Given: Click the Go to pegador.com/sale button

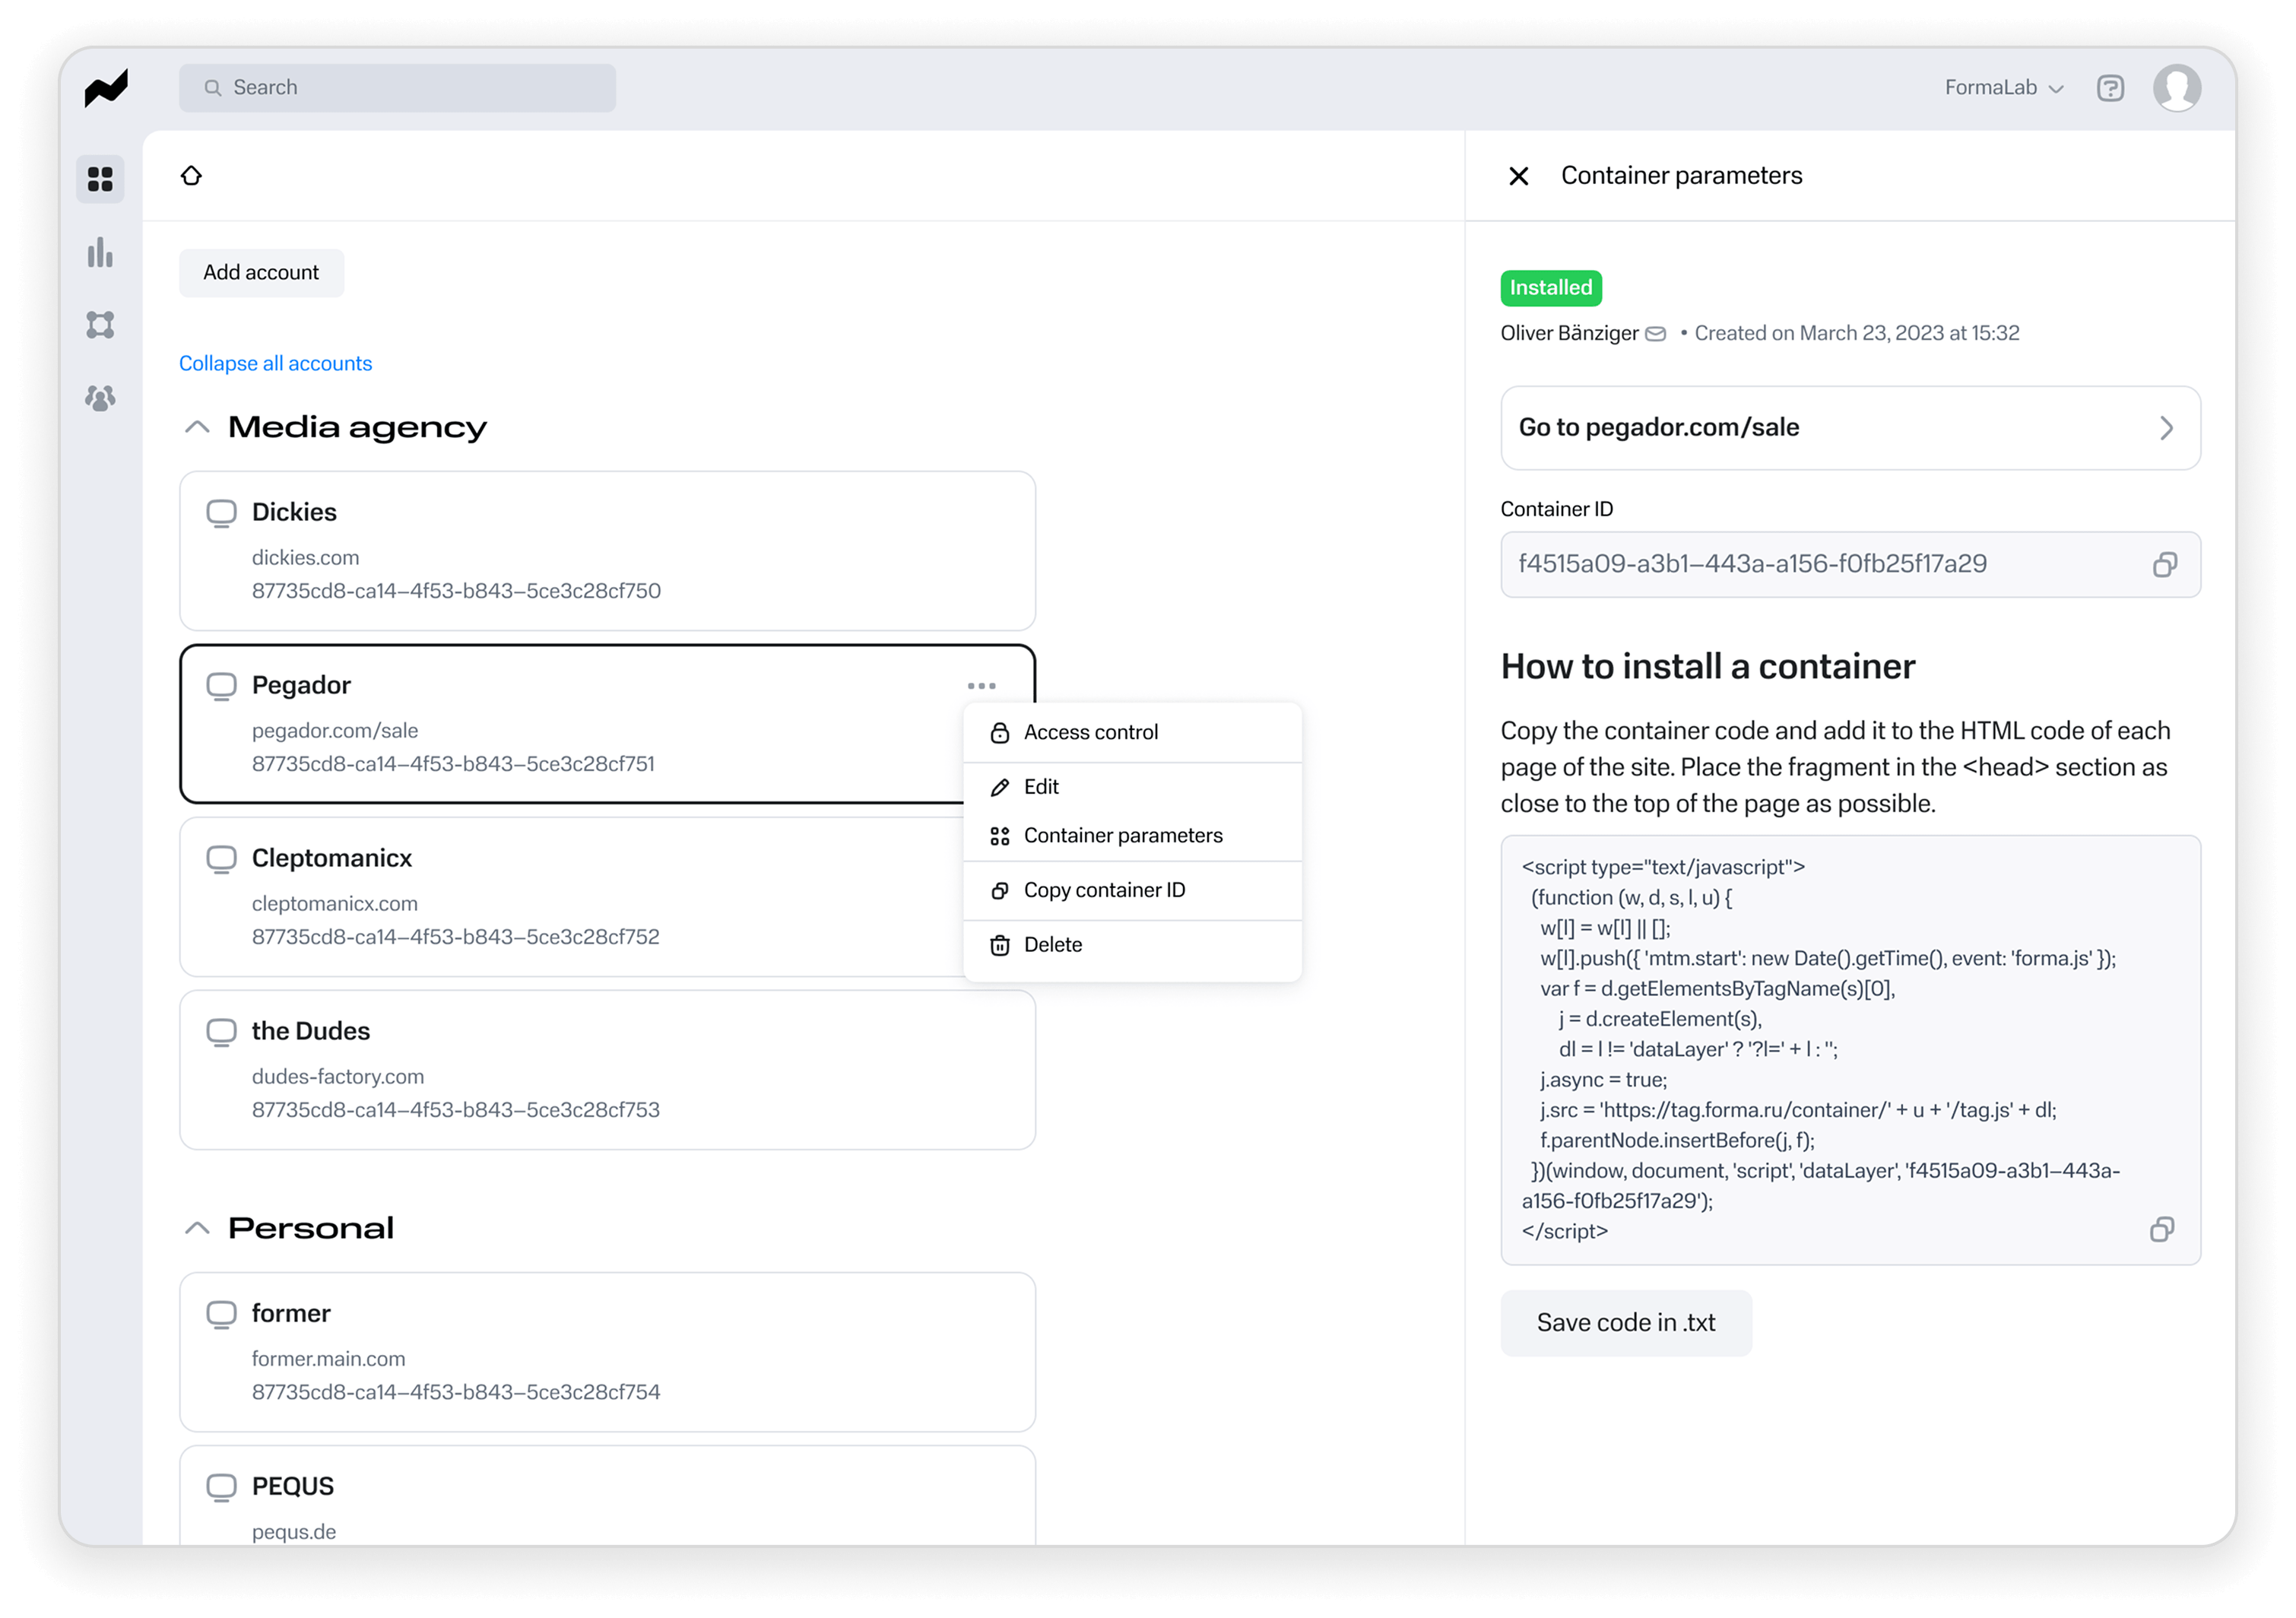Looking at the screenshot, I should [1850, 428].
